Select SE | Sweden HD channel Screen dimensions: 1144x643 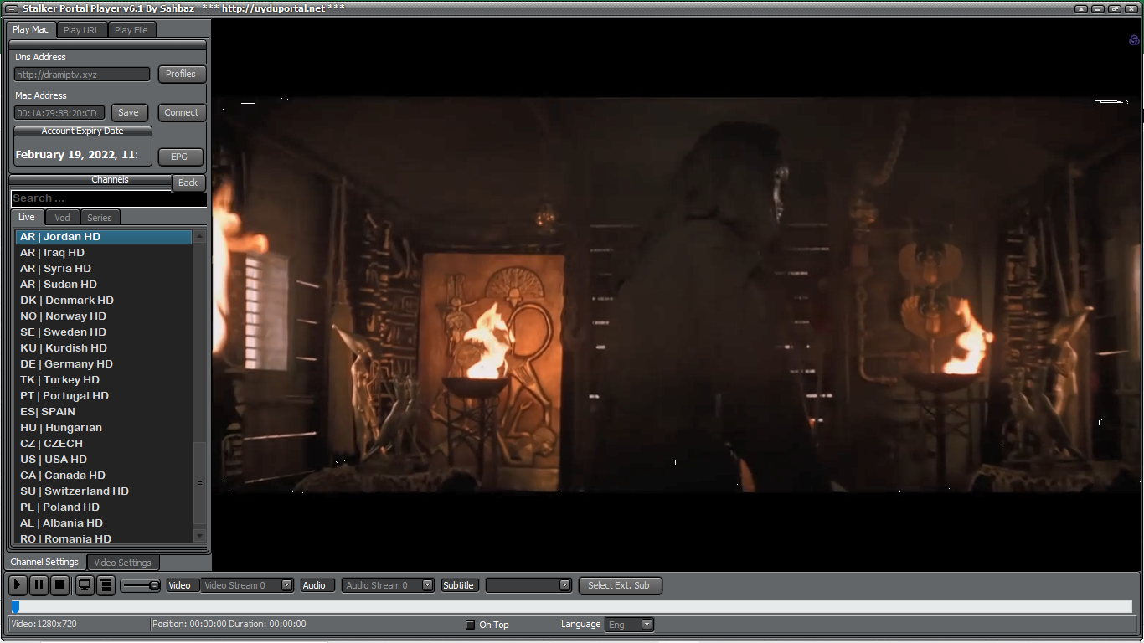[x=104, y=332]
